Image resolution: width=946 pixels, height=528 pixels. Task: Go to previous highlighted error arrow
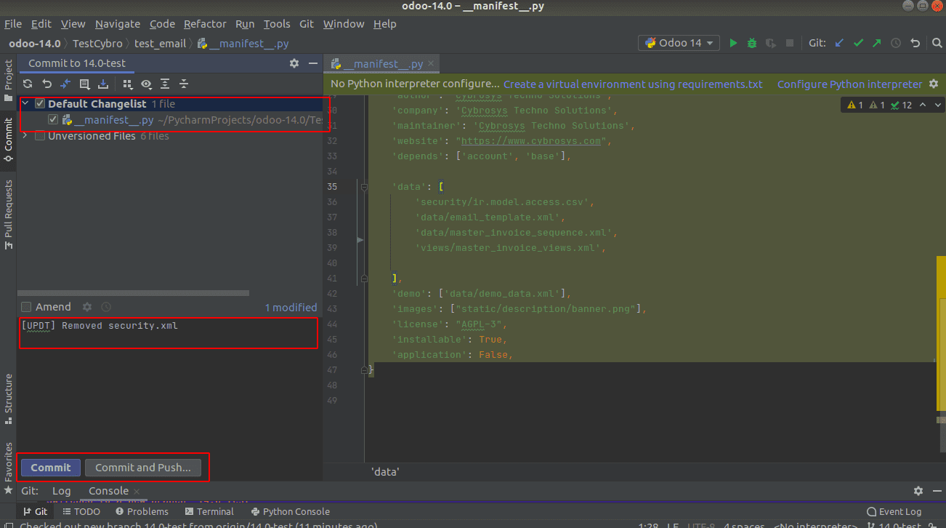pos(922,105)
